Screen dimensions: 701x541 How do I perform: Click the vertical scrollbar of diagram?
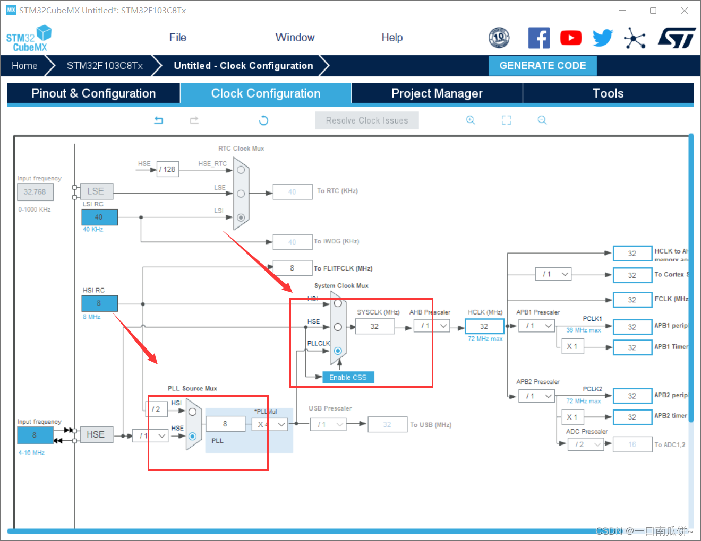coord(691,278)
